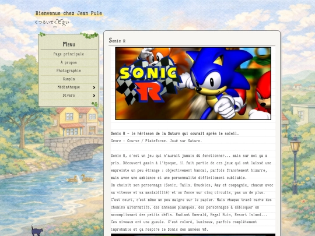Go to the Photographie section
Viewport: 315px width, 236px height.
pos(69,71)
